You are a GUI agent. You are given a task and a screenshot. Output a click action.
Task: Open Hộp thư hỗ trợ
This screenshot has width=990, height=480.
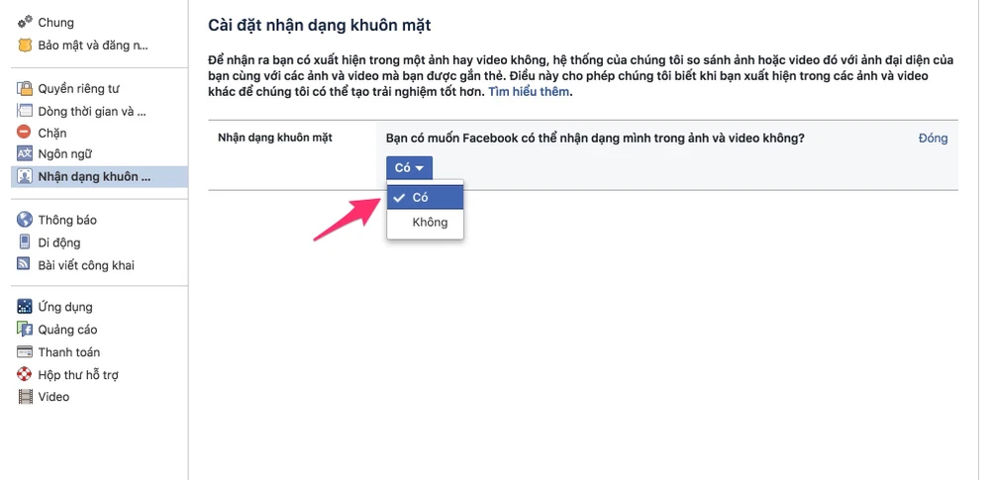[77, 374]
